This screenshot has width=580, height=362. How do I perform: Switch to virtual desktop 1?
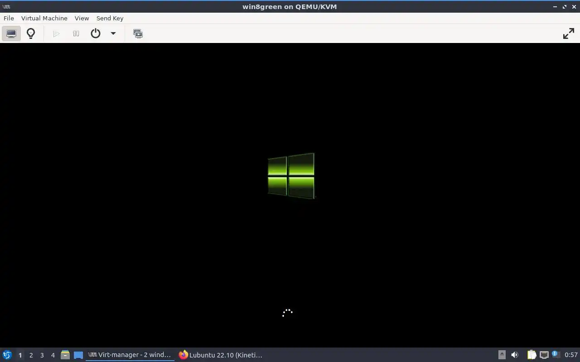coord(20,355)
